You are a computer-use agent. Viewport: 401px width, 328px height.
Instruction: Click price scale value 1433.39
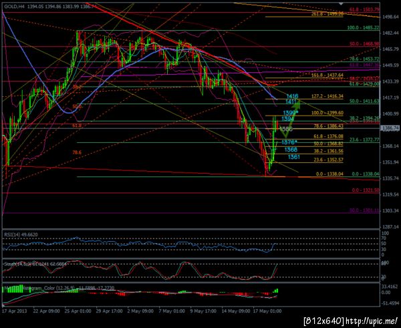tap(390, 81)
